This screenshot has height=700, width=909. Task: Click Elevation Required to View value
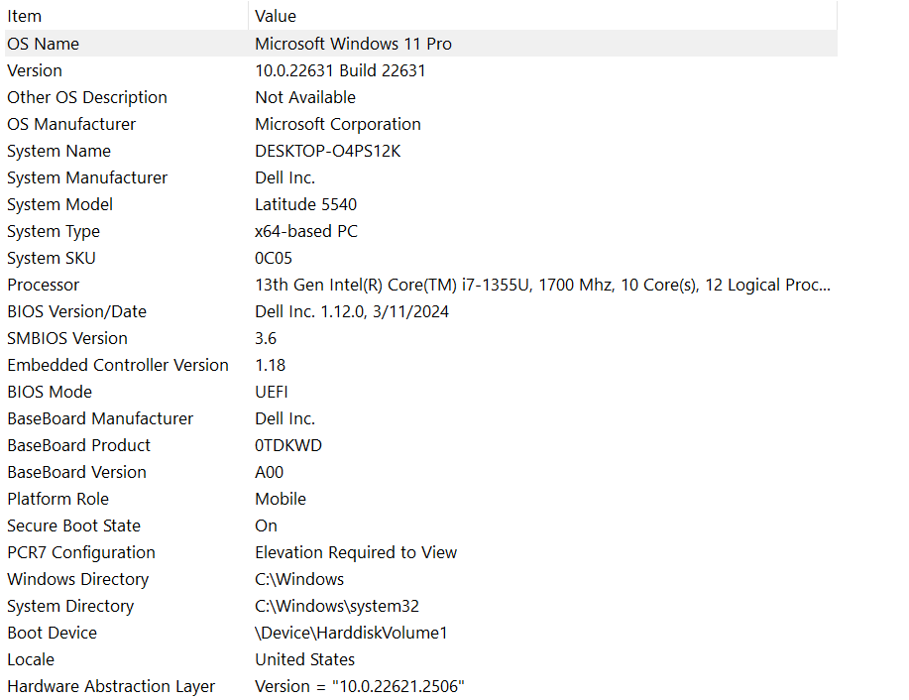(x=356, y=552)
